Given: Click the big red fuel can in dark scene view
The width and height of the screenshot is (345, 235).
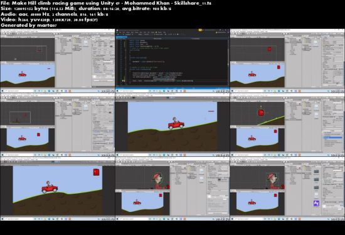Looking at the screenshot, I should (261, 112).
